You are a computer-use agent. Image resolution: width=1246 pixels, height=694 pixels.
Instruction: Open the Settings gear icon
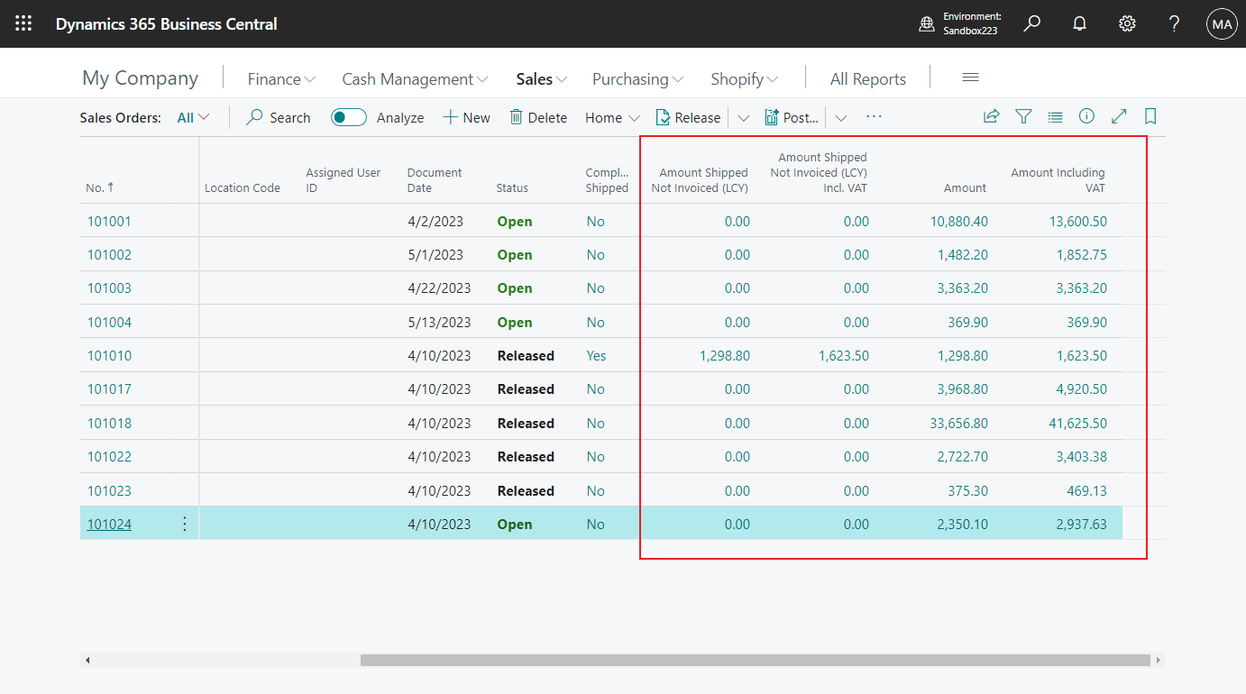[x=1127, y=23]
